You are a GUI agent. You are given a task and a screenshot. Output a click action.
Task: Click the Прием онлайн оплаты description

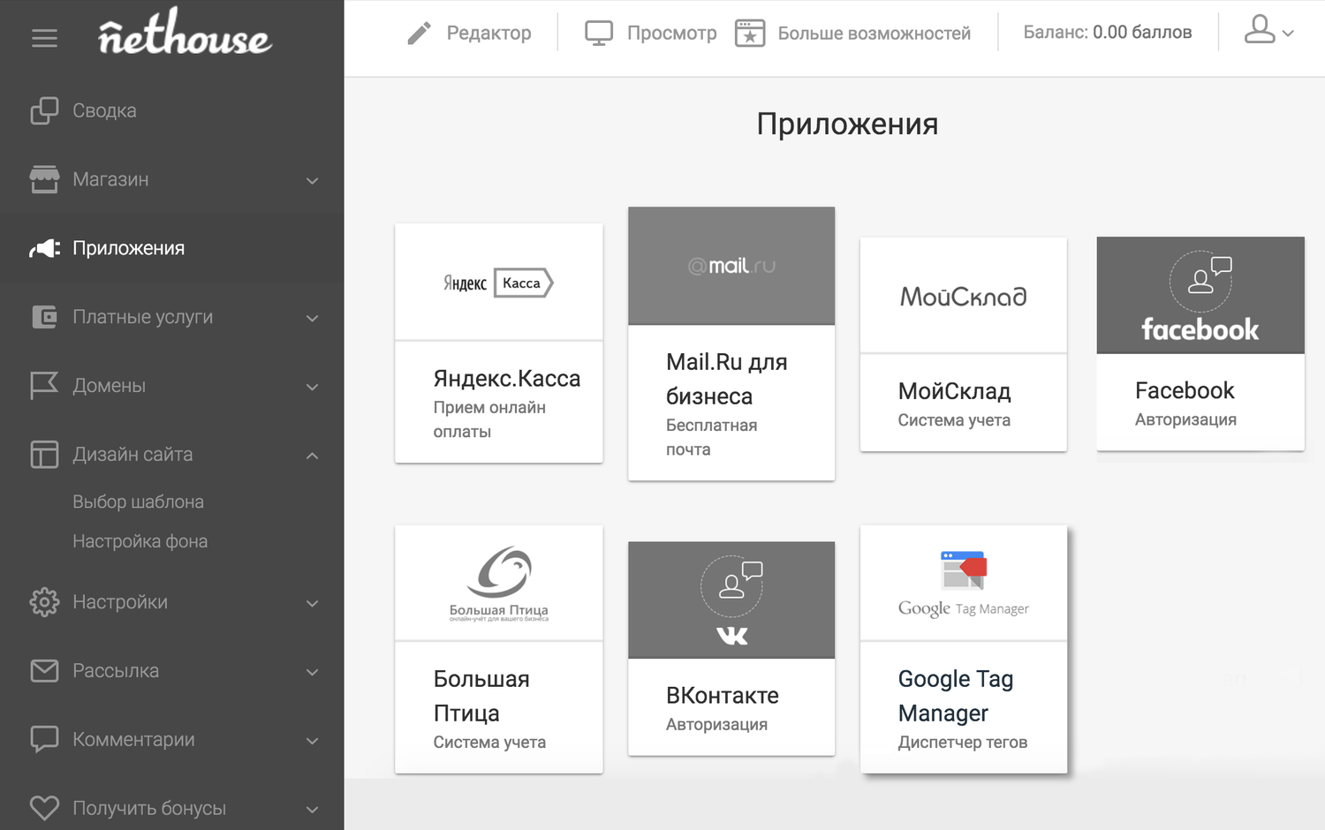[489, 419]
